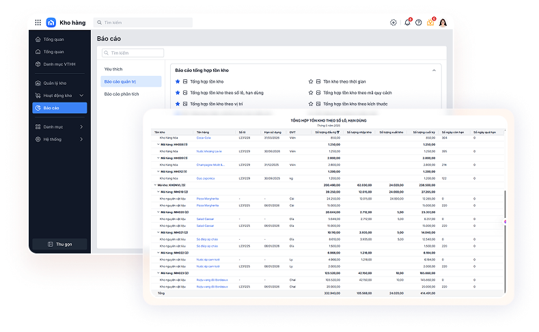
Task: Click the report search Tìm kiếm field
Action: coord(134,53)
